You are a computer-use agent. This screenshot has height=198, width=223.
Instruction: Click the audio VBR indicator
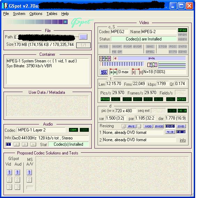coord(84,130)
